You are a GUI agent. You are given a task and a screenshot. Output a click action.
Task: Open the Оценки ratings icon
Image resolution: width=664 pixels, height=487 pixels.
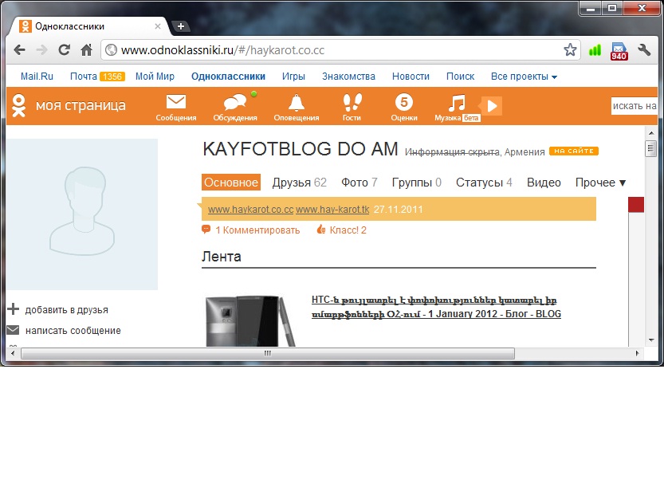click(x=404, y=103)
